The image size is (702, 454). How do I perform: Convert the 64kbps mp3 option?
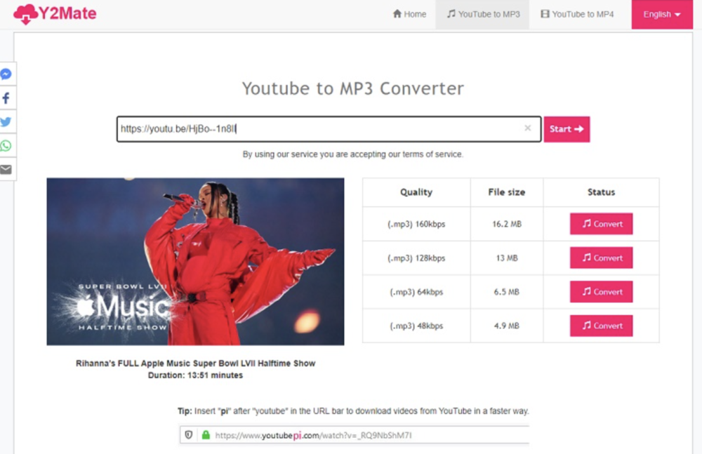point(601,292)
